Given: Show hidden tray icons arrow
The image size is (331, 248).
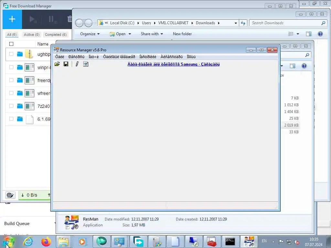Looking at the screenshot, I should [273, 242].
